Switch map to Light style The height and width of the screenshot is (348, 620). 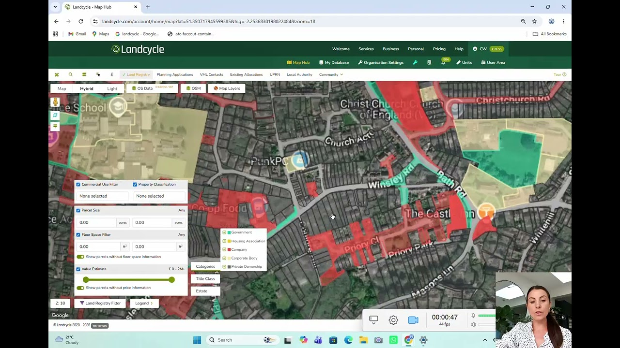pyautogui.click(x=112, y=88)
